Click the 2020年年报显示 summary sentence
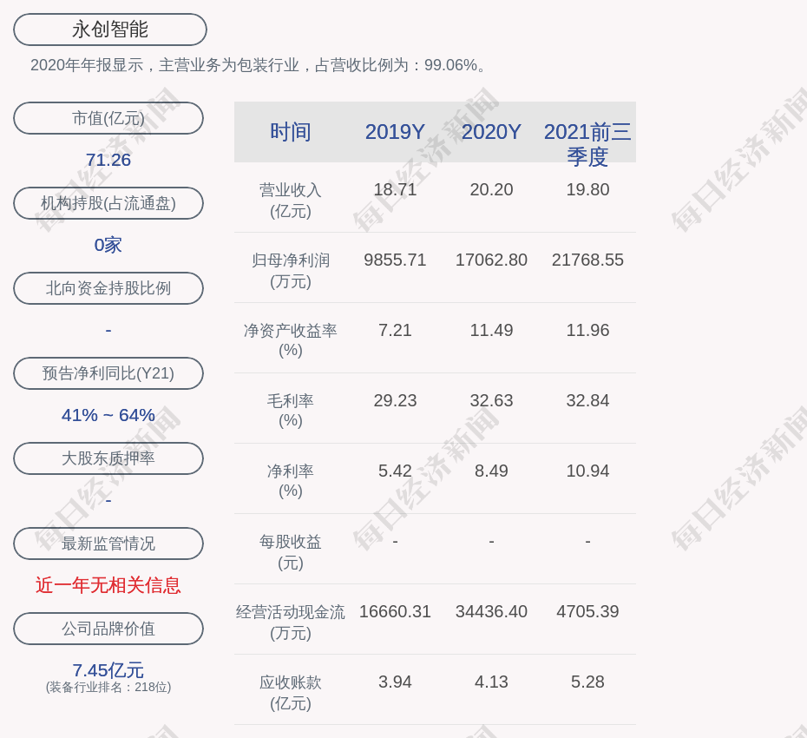The height and width of the screenshot is (738, 807). tap(258, 65)
